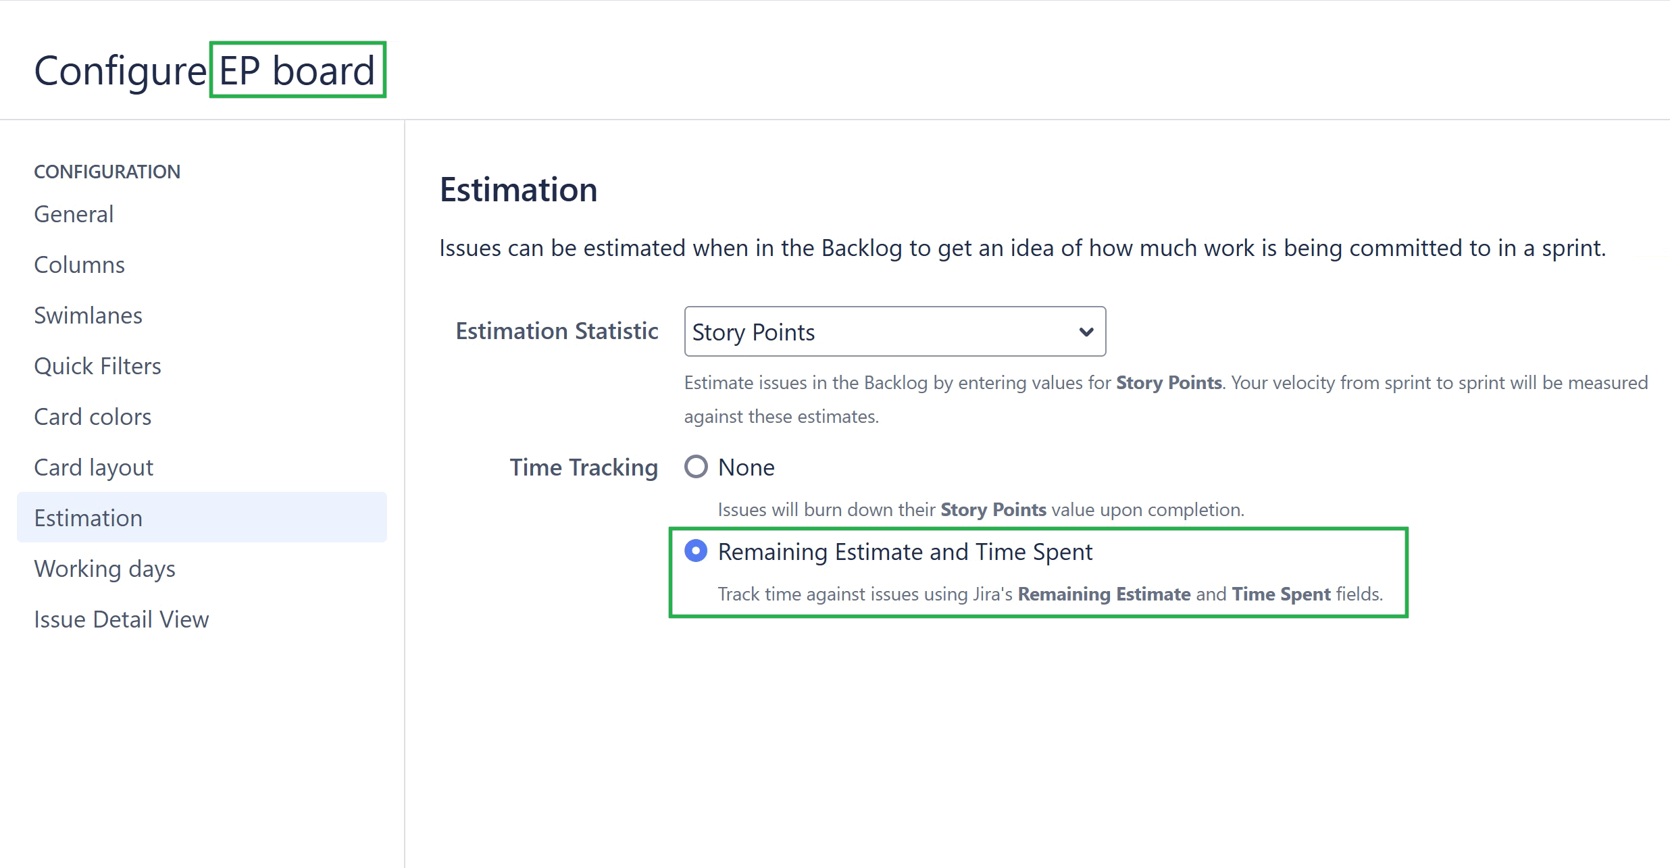Open General configuration page
Image resolution: width=1670 pixels, height=868 pixels.
(74, 214)
